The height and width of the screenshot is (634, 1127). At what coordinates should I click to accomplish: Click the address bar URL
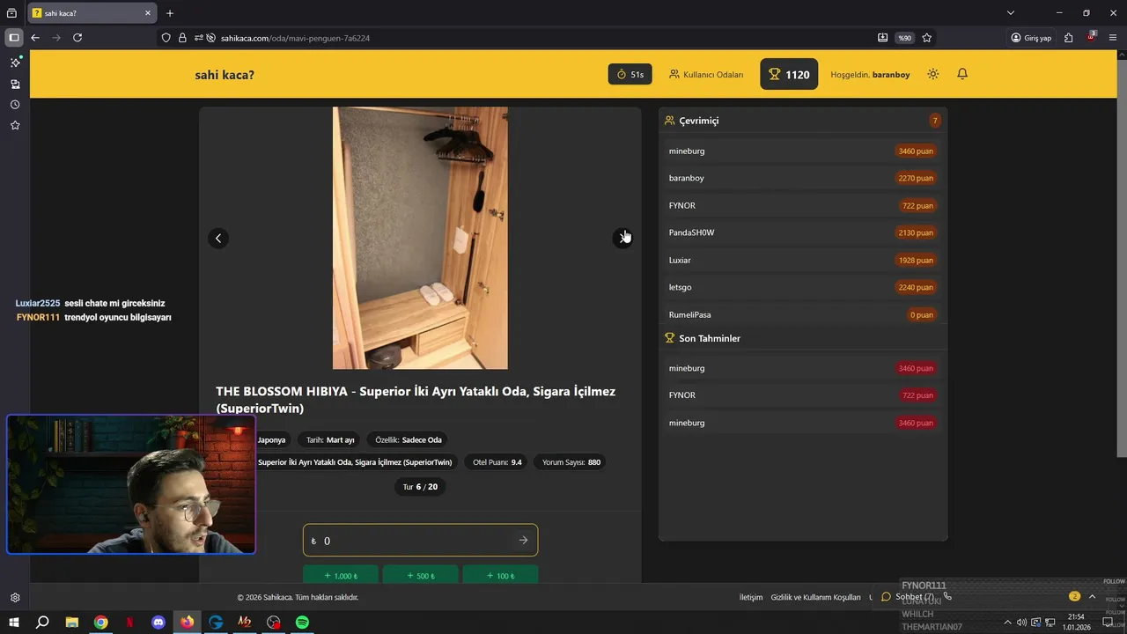(x=295, y=38)
